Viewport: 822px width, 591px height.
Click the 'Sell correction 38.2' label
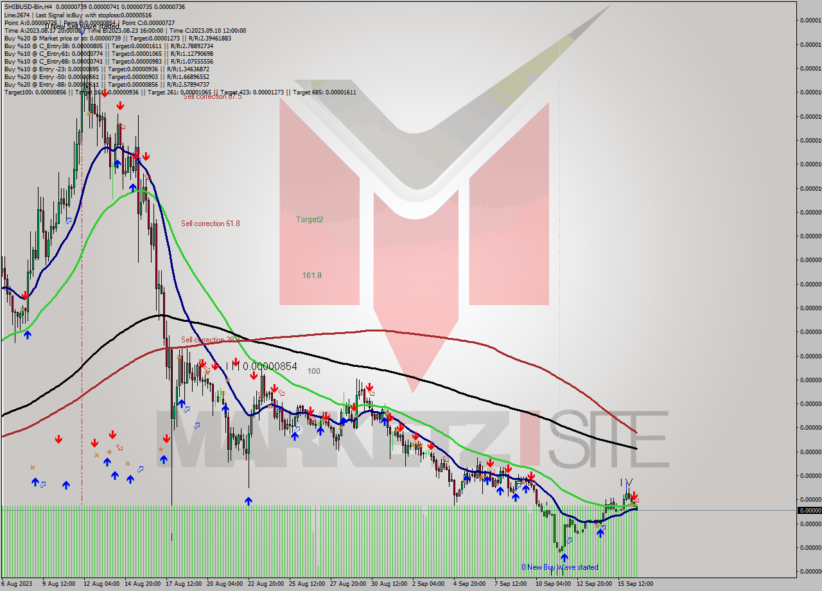click(x=210, y=340)
